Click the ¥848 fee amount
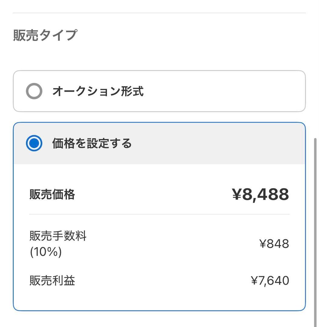319x327 pixels. (x=274, y=244)
